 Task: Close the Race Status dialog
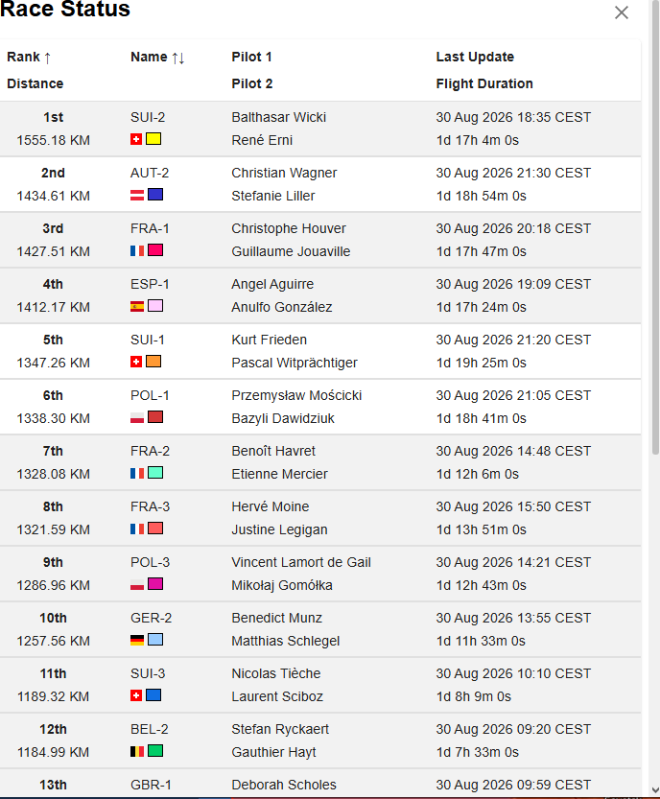[x=622, y=12]
